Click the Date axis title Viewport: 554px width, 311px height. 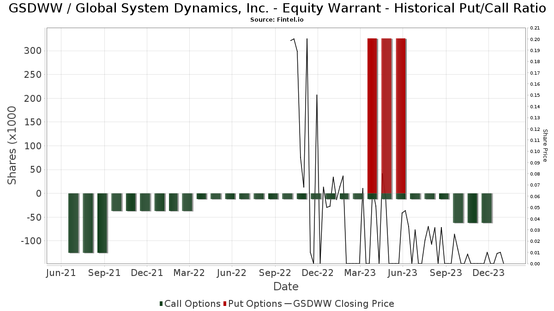tap(286, 287)
